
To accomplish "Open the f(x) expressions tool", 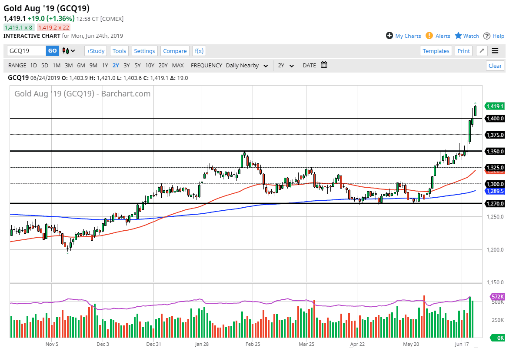I will pos(199,51).
